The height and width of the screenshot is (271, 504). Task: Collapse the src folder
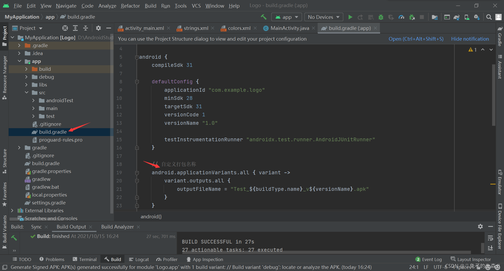point(27,93)
